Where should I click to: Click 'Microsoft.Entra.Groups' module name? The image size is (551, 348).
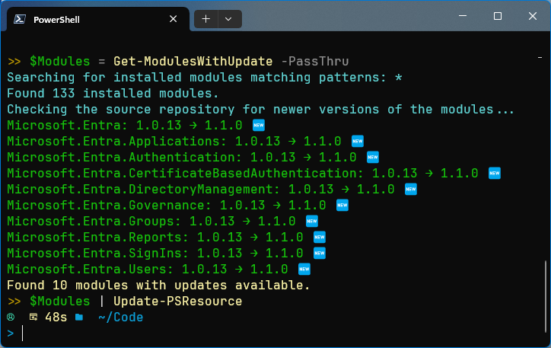[91, 221]
